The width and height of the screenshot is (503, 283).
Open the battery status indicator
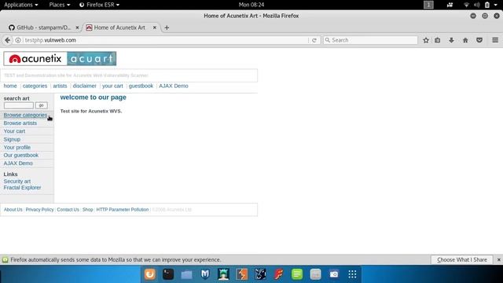coord(487,5)
